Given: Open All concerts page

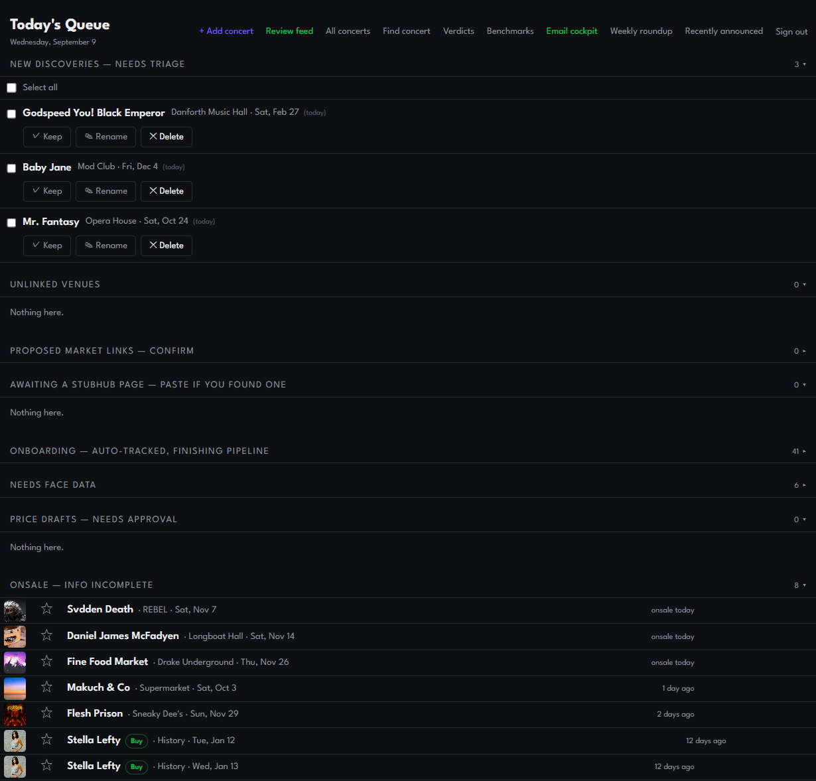Looking at the screenshot, I should point(348,31).
